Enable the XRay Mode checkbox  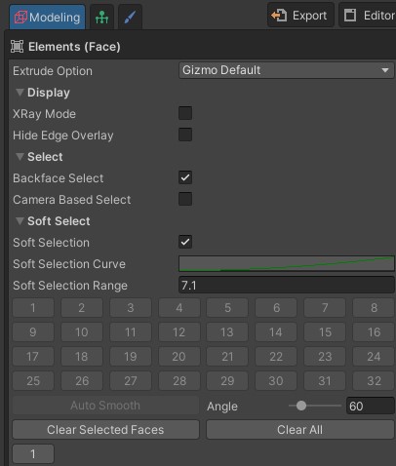(x=185, y=113)
